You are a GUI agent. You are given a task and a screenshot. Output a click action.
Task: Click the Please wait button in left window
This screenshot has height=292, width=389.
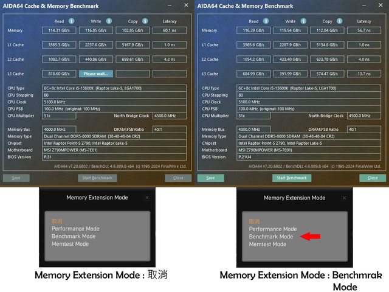tap(95, 74)
